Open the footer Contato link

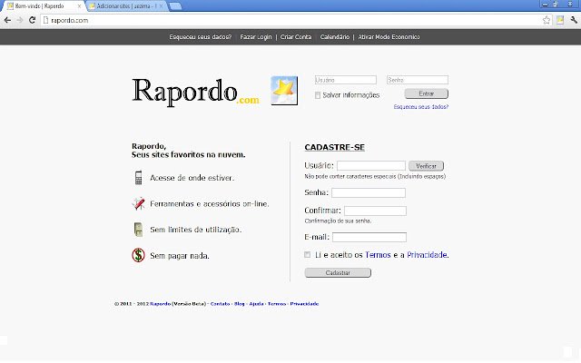pyautogui.click(x=220, y=304)
